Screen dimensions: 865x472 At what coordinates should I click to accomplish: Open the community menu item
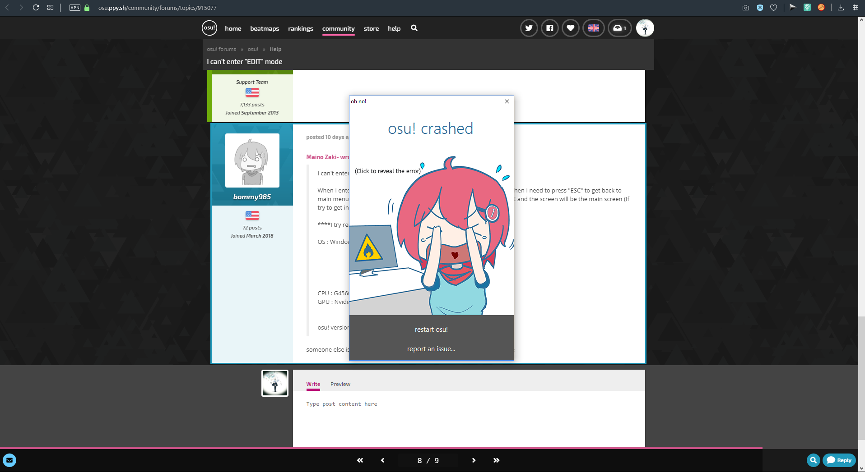tap(338, 28)
